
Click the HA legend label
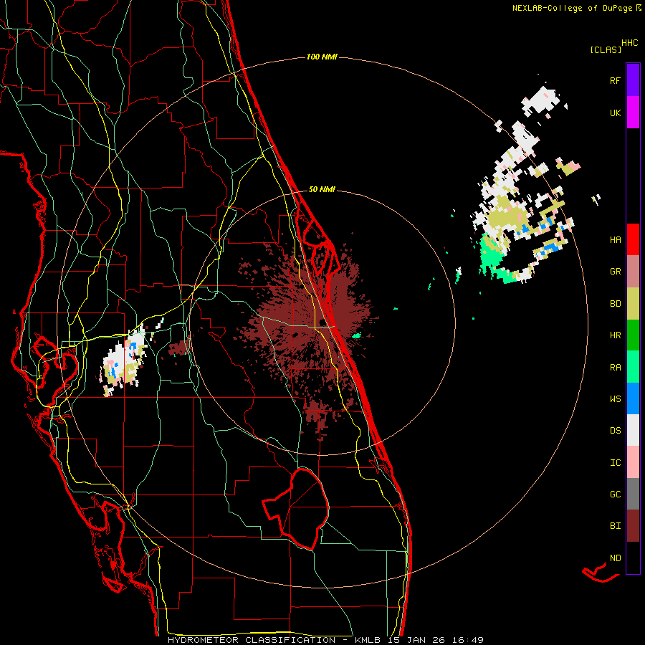(x=615, y=240)
